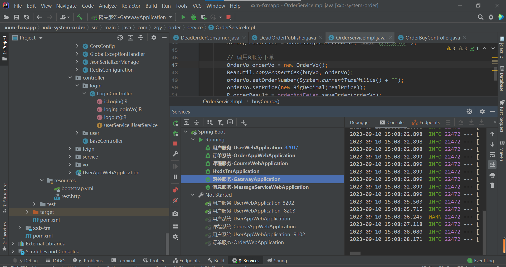Close the DeadOrderPublisher.java tab

click(320, 38)
